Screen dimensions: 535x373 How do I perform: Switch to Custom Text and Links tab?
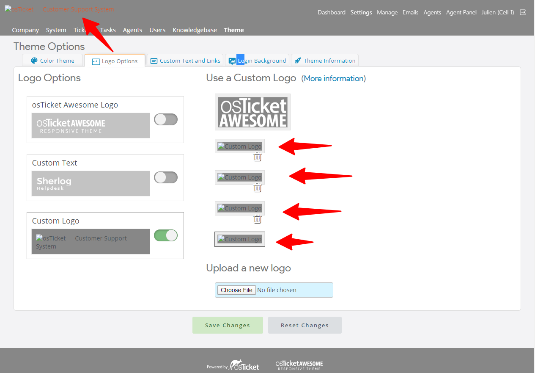[185, 61]
